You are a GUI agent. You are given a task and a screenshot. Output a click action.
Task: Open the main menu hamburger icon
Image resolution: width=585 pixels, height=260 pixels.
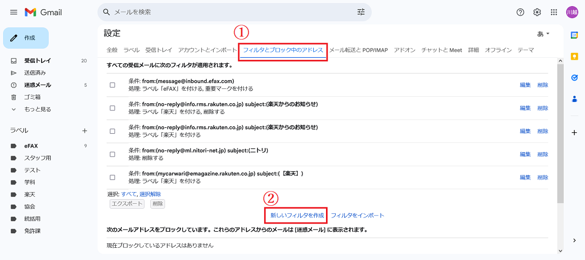pyautogui.click(x=14, y=12)
